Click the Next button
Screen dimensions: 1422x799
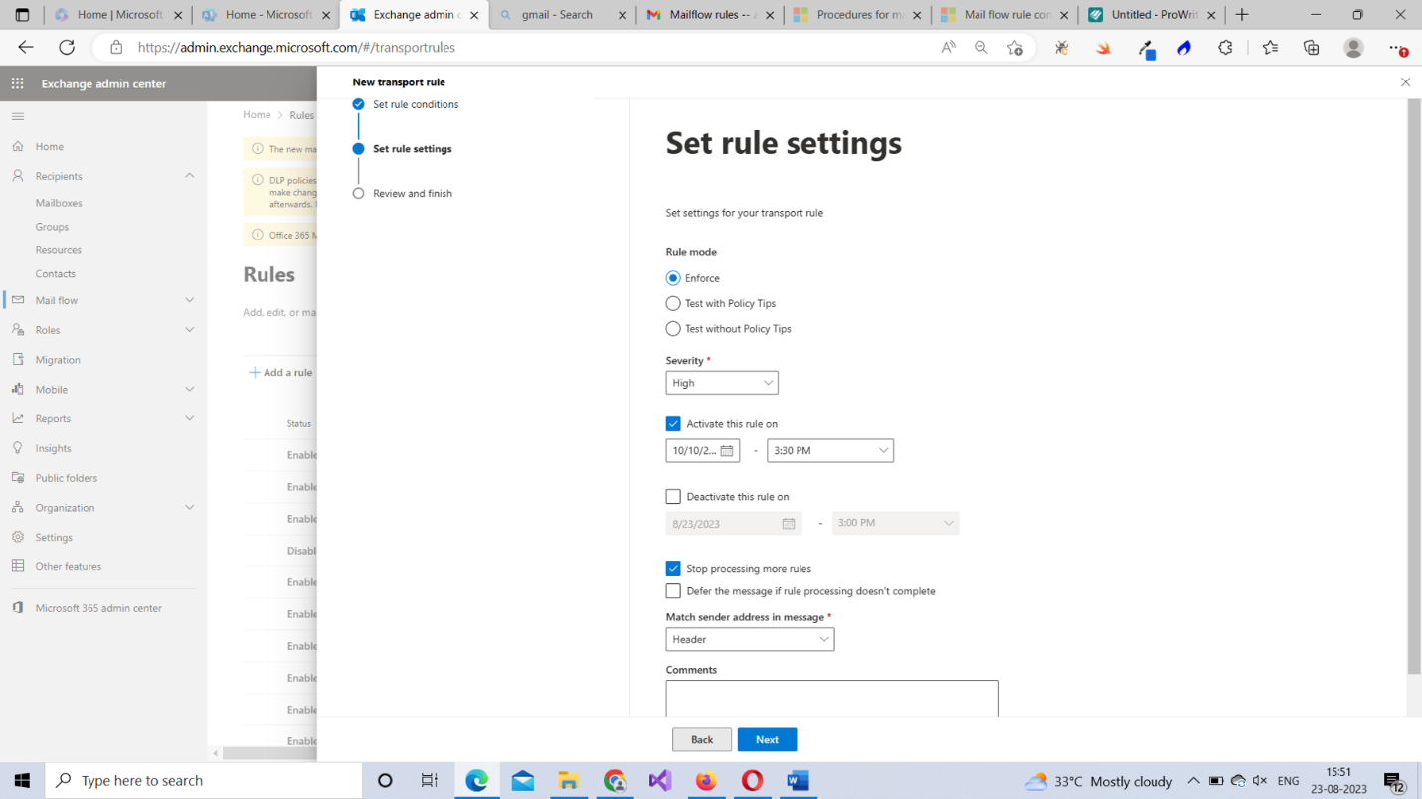click(x=767, y=740)
